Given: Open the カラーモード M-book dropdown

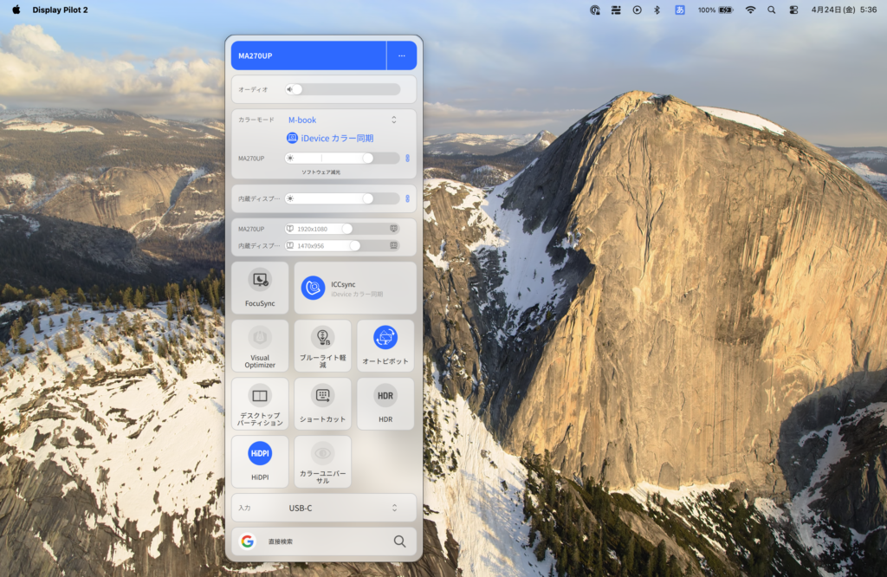Looking at the screenshot, I should click(342, 120).
